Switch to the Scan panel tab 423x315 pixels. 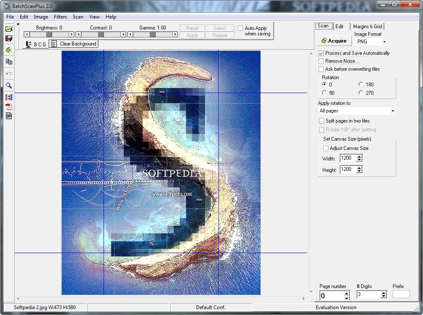(x=324, y=26)
